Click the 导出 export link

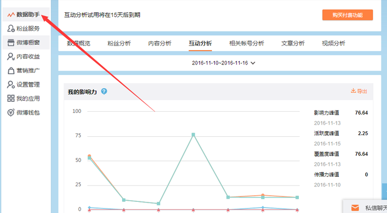pos(359,91)
